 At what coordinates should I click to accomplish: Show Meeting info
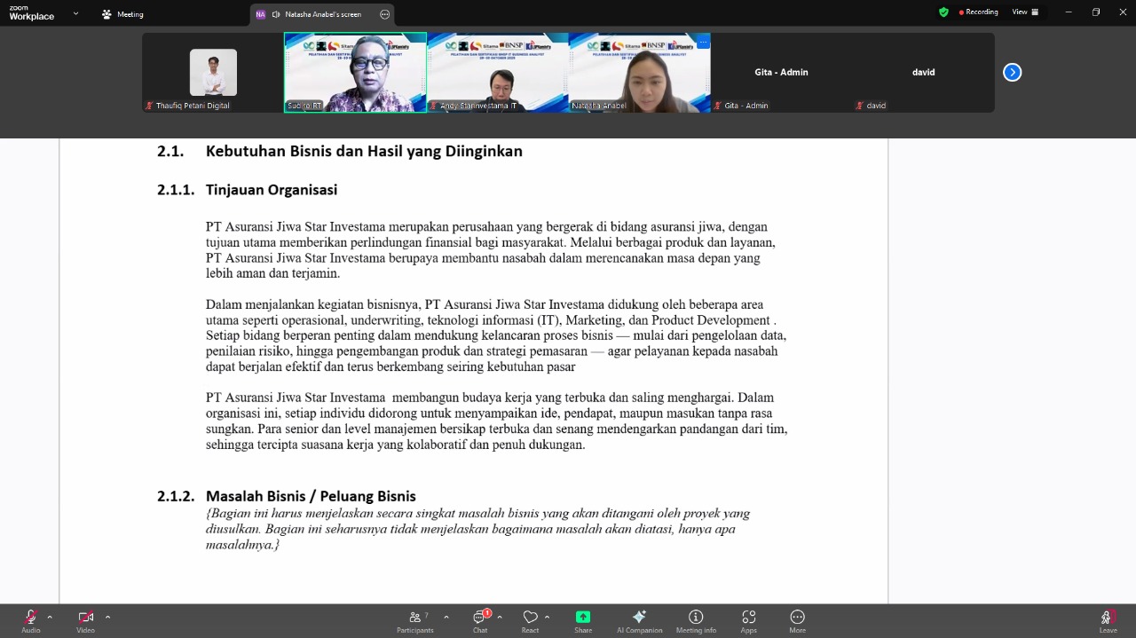coord(696,618)
